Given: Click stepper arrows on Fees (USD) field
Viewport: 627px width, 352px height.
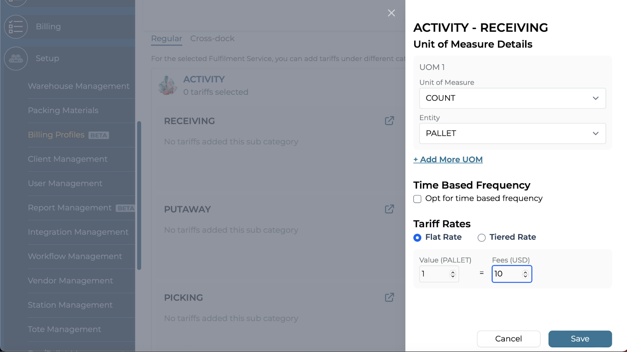Looking at the screenshot, I should click(x=525, y=274).
